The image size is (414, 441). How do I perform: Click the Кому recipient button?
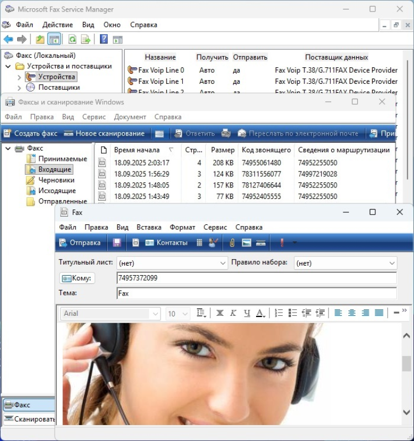click(x=77, y=278)
